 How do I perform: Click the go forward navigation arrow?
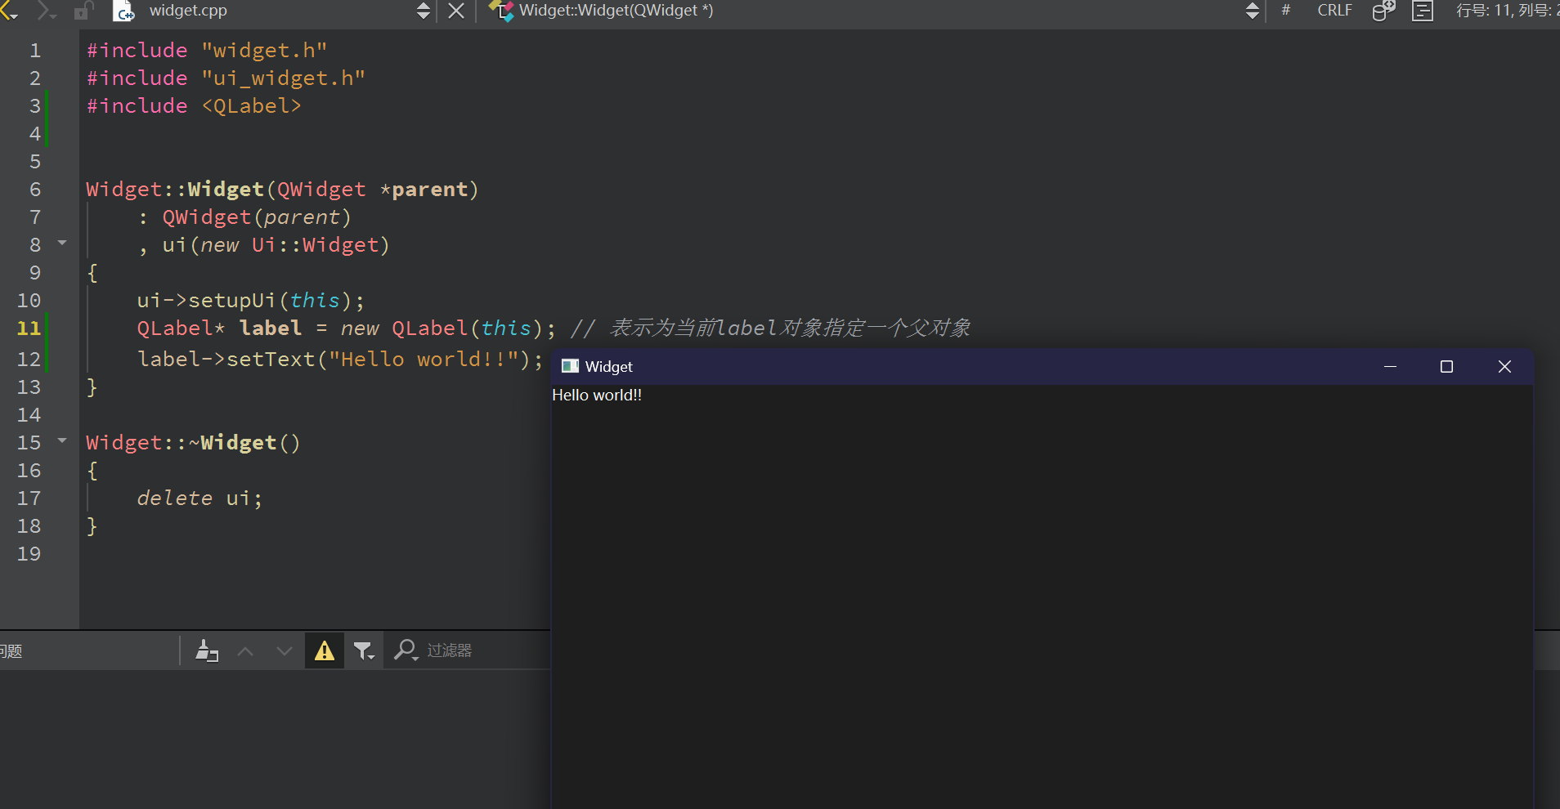(46, 11)
